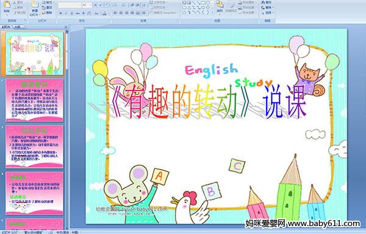Click the Reset slide button
The width and height of the screenshot is (366, 234).
coord(47,7)
